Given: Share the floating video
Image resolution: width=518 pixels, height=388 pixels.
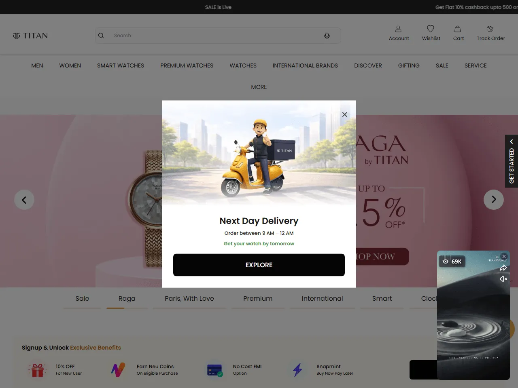Looking at the screenshot, I should [503, 268].
